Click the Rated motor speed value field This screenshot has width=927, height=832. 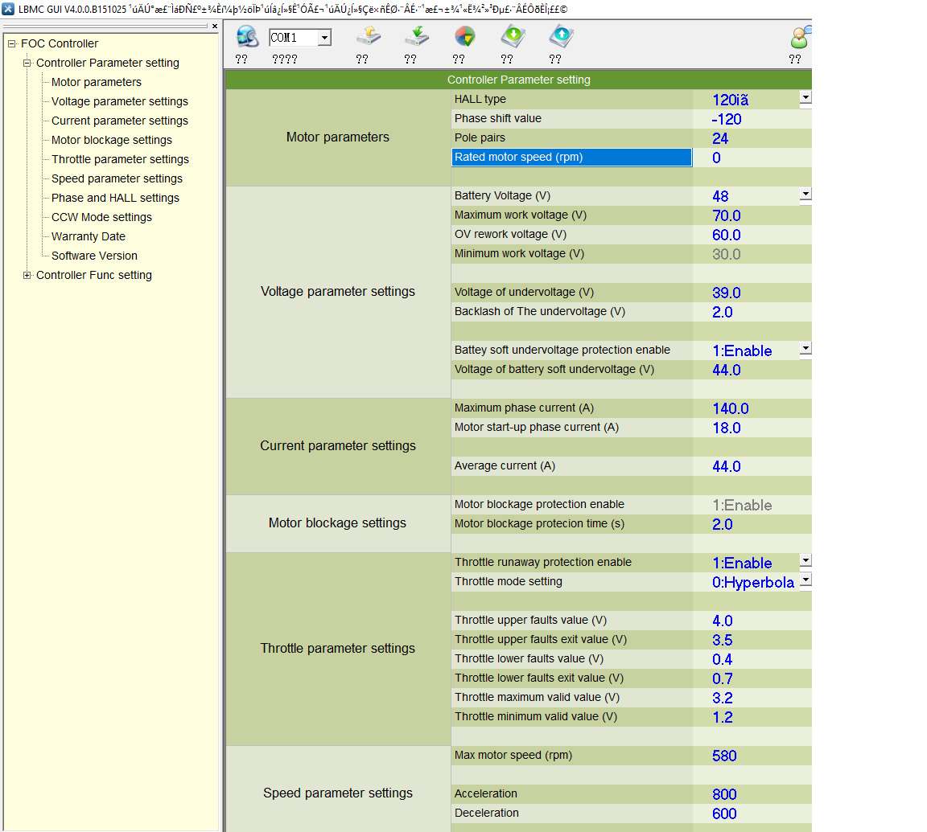coord(748,158)
